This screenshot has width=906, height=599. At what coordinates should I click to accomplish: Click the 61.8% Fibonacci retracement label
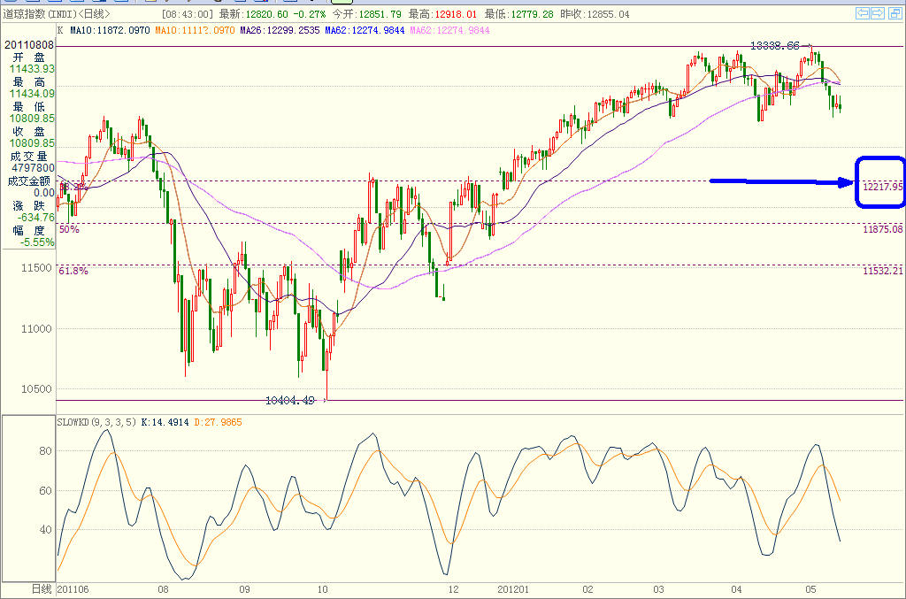73,271
